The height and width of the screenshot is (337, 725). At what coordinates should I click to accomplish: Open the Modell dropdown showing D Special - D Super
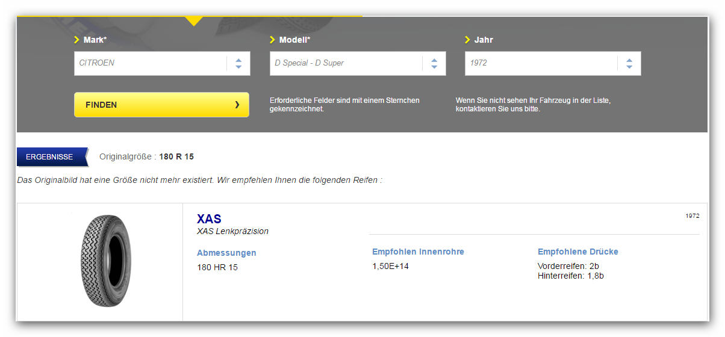[x=358, y=63]
